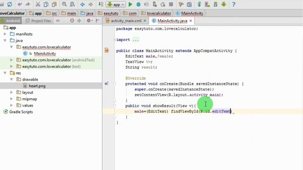This screenshot has width=303, height=170.
Task: Open the AVD Manager icon
Action: point(207,4)
